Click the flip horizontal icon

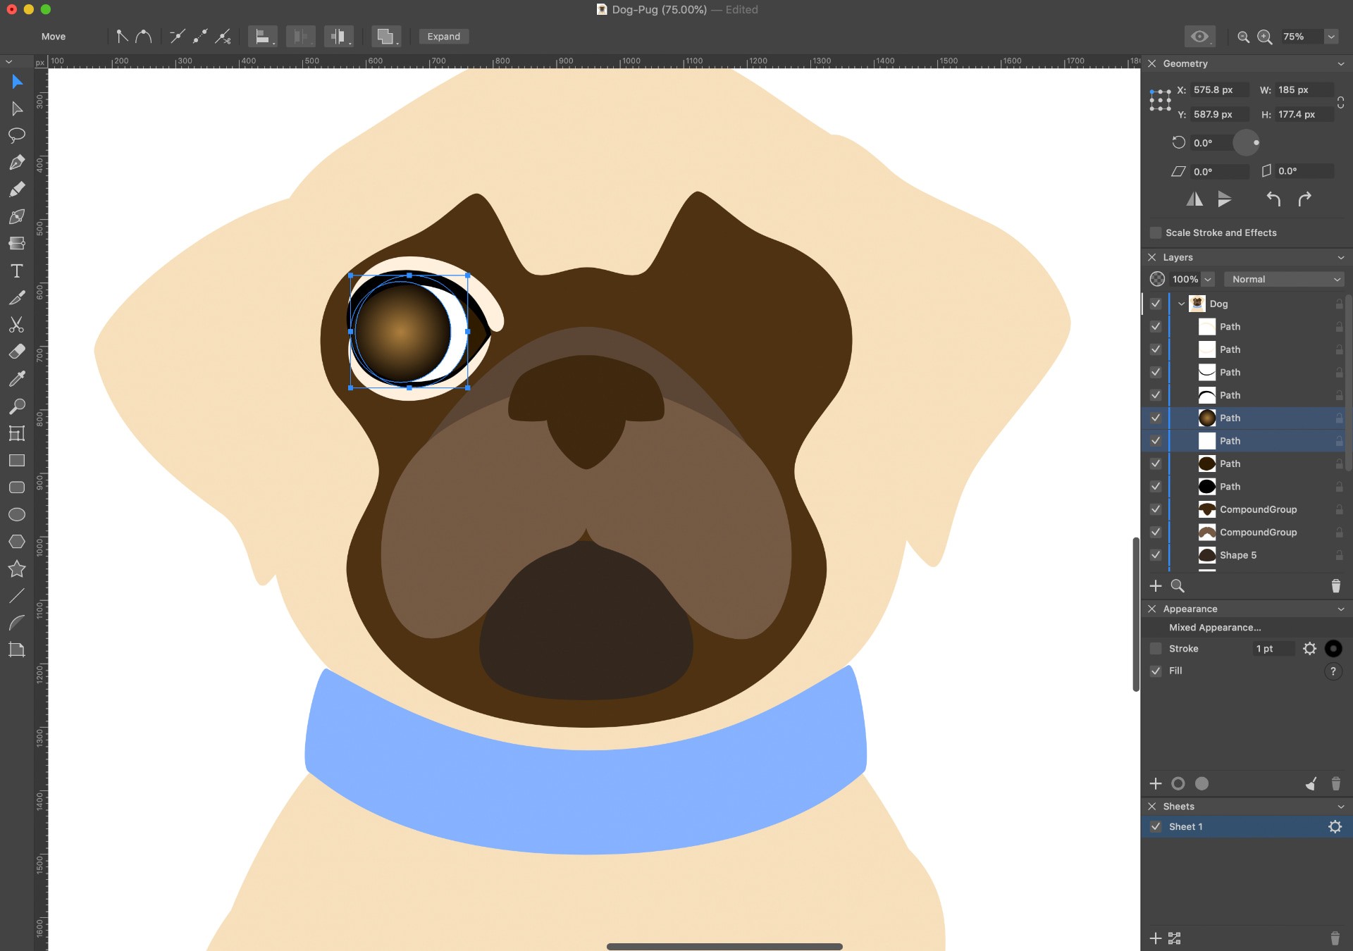point(1194,199)
